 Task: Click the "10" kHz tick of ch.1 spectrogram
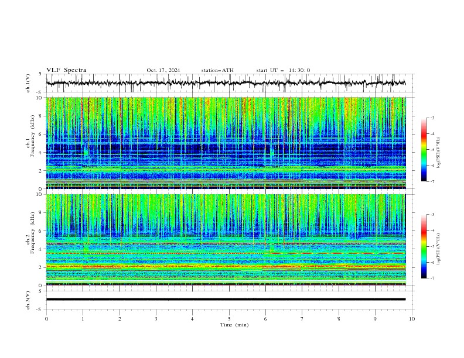tap(40, 98)
